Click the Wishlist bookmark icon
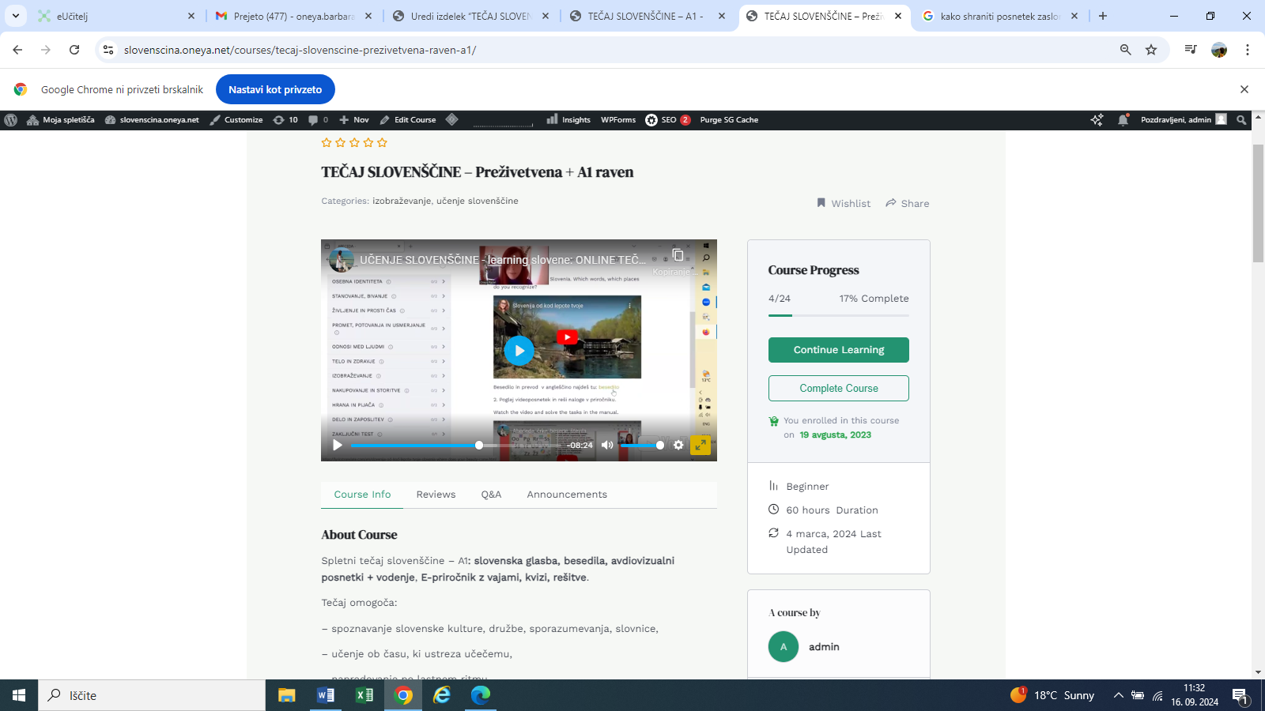Viewport: 1265px width, 711px height. (821, 203)
